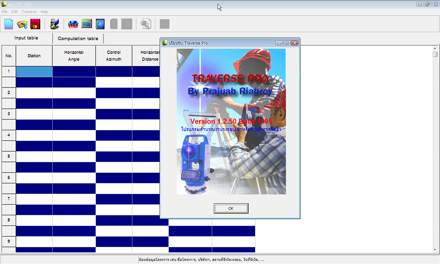Click the 'By Prajuab Riabroy' credit text

point(230,92)
